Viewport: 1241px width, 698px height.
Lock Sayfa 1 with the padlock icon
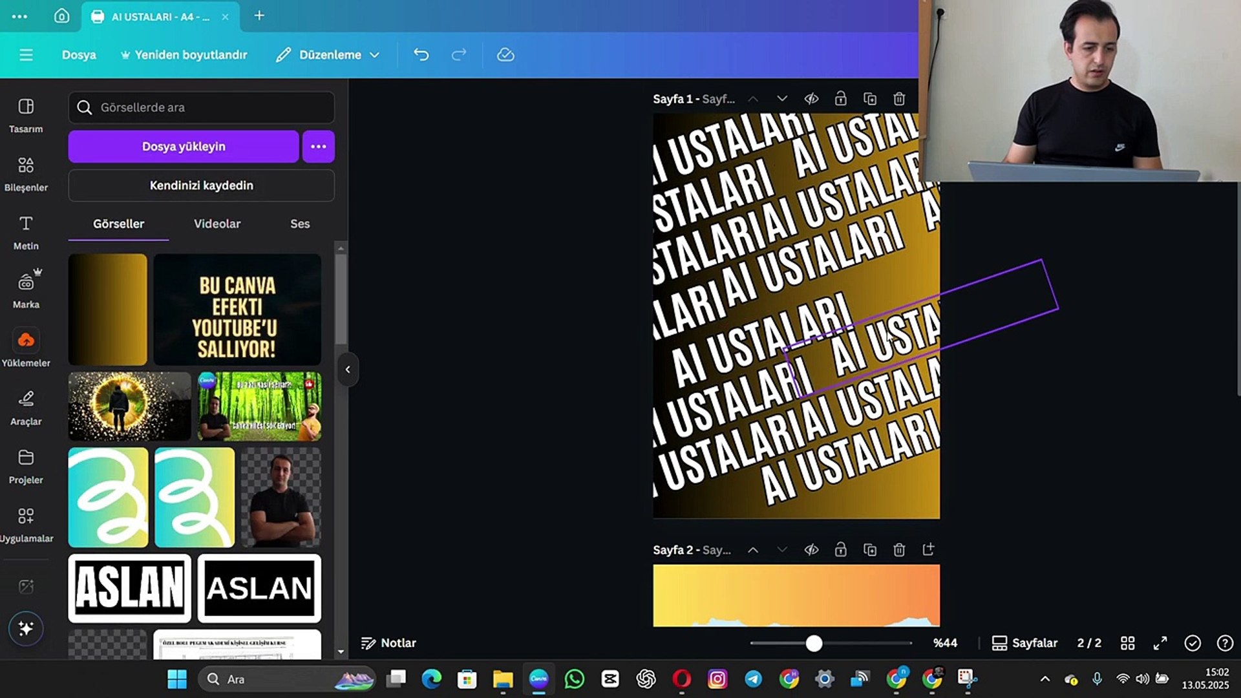click(x=841, y=98)
